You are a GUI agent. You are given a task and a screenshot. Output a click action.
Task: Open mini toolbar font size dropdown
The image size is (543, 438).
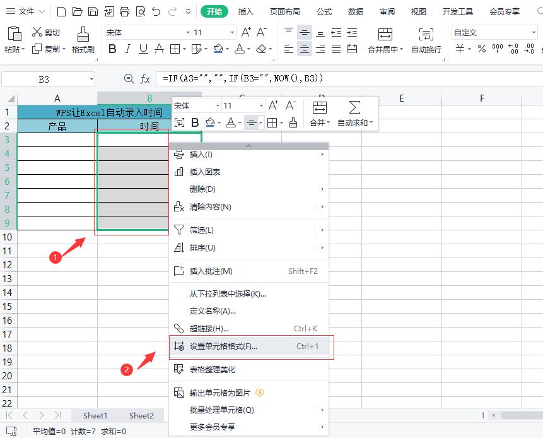(261, 105)
